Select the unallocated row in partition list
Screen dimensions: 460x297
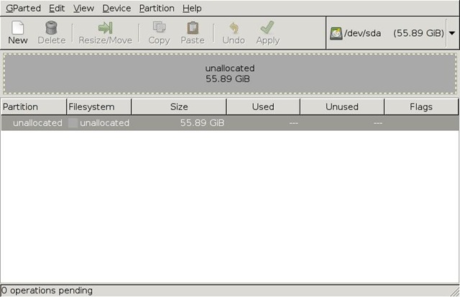(x=230, y=123)
